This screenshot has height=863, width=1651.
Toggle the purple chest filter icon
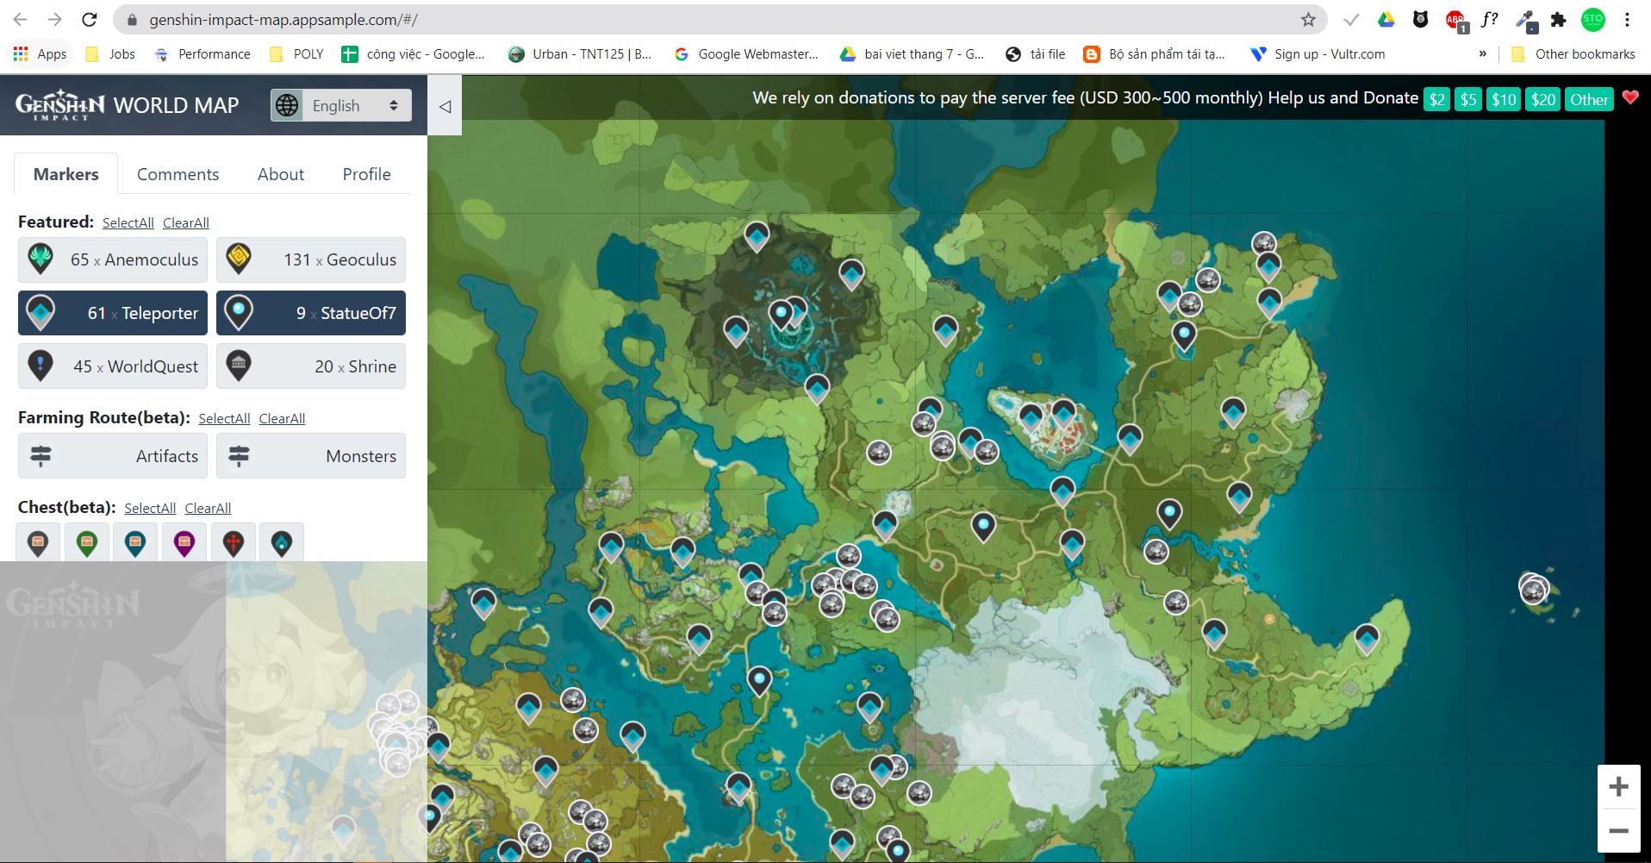pyautogui.click(x=184, y=543)
